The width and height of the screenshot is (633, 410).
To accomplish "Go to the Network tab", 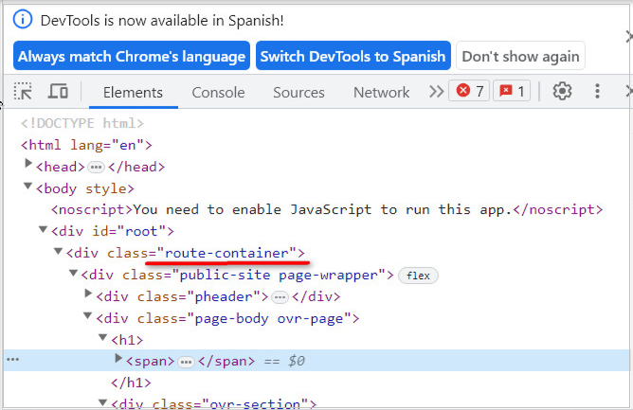I will tap(381, 92).
